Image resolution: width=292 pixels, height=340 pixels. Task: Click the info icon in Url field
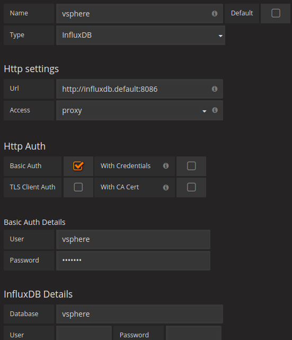tap(215, 89)
